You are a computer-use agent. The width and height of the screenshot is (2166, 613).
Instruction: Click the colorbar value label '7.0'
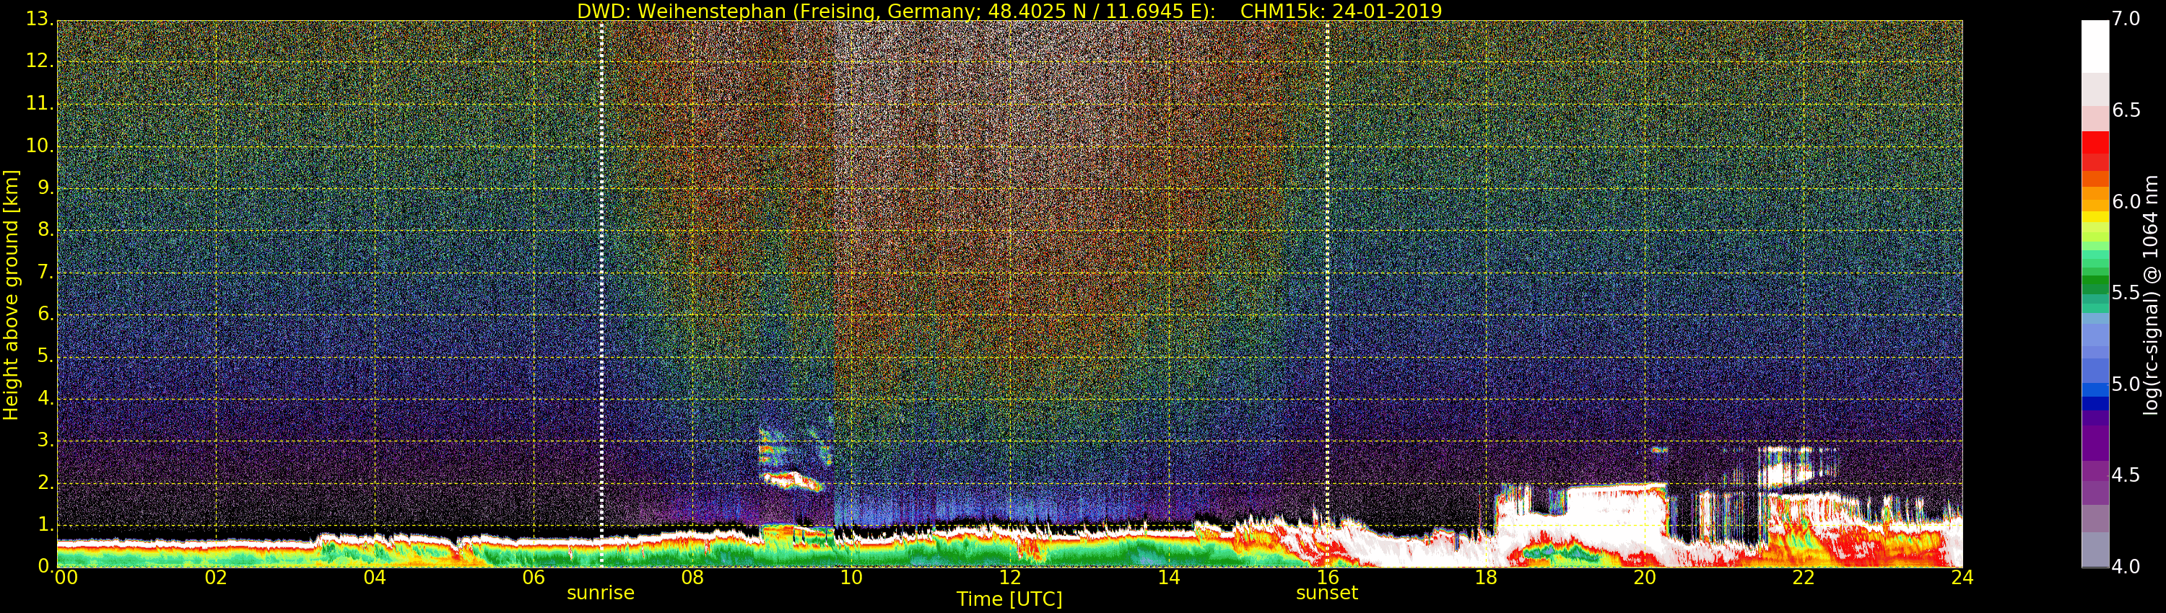(2126, 19)
